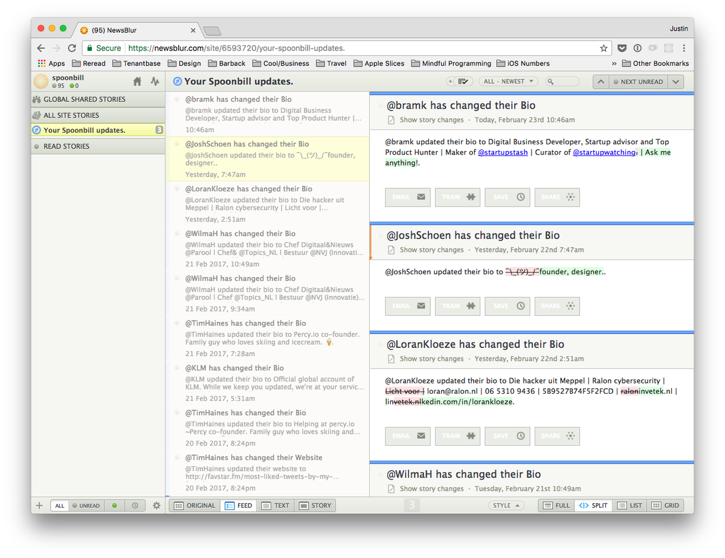Screen dimensions: 725x558
Task: Switch to Feed view
Action: 238,505
